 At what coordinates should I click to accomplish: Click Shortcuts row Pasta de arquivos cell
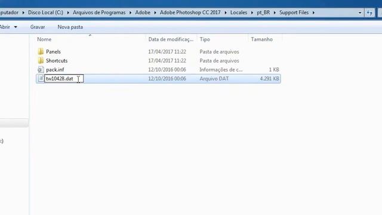pos(219,61)
